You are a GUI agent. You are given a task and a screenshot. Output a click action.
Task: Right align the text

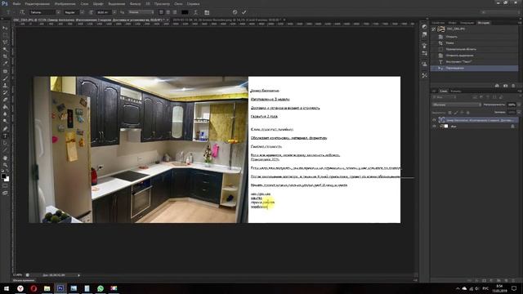(x=175, y=12)
